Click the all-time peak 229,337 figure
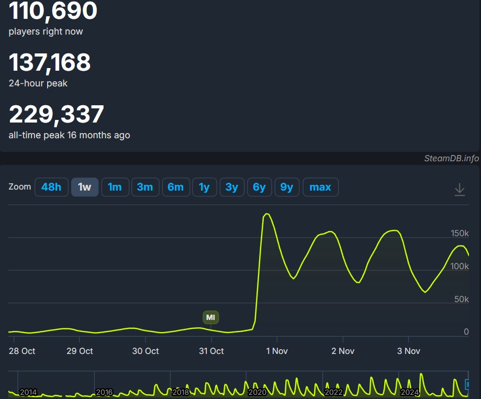 click(x=57, y=115)
